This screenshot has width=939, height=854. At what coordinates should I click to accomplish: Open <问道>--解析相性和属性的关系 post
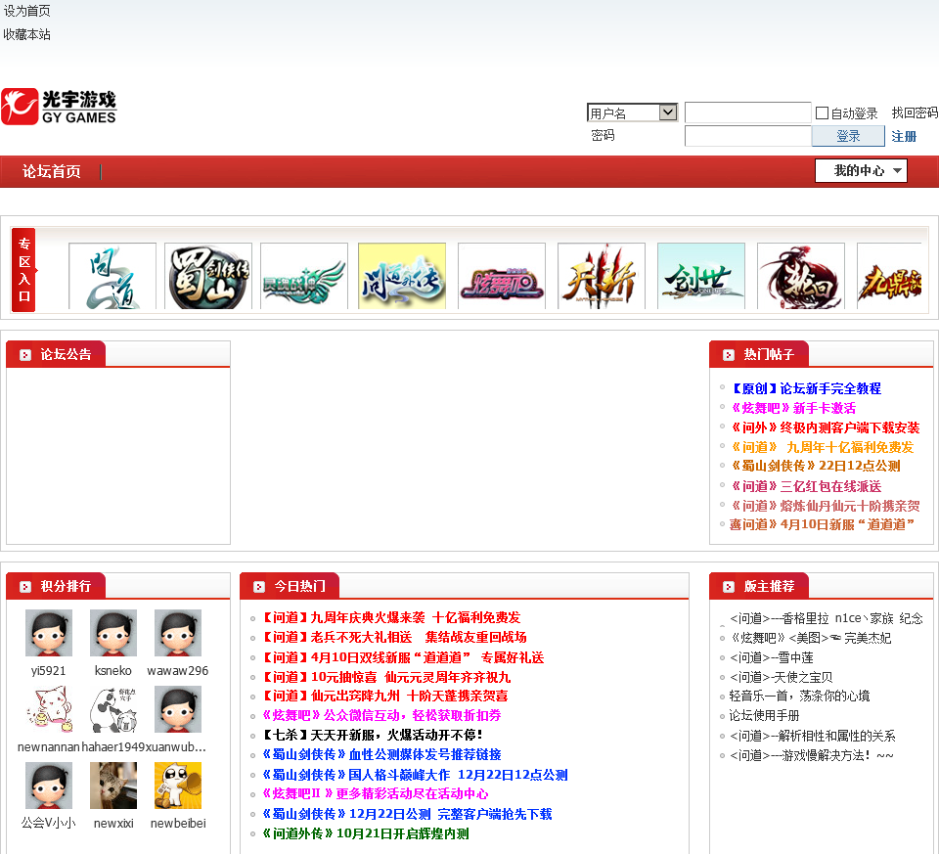(813, 736)
